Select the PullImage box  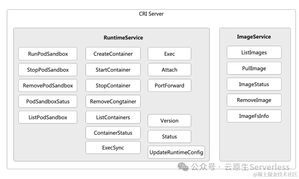(x=254, y=68)
